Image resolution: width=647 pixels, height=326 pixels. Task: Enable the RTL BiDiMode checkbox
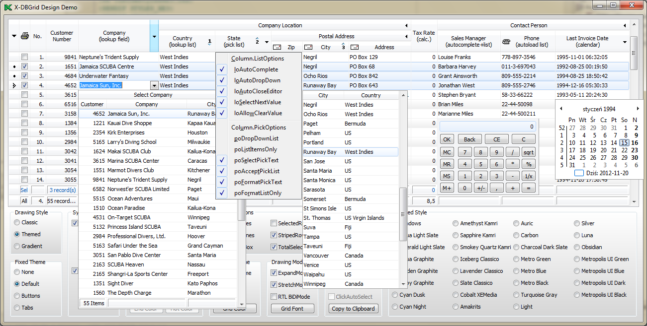[274, 297]
